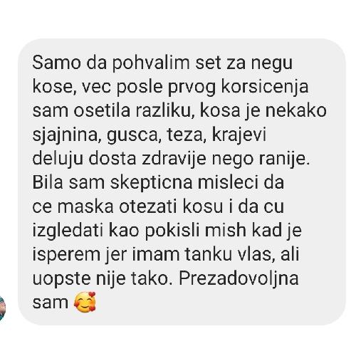This screenshot has width=356, height=356.
Task: Click the word "razliku" in third line
Action: (164, 111)
